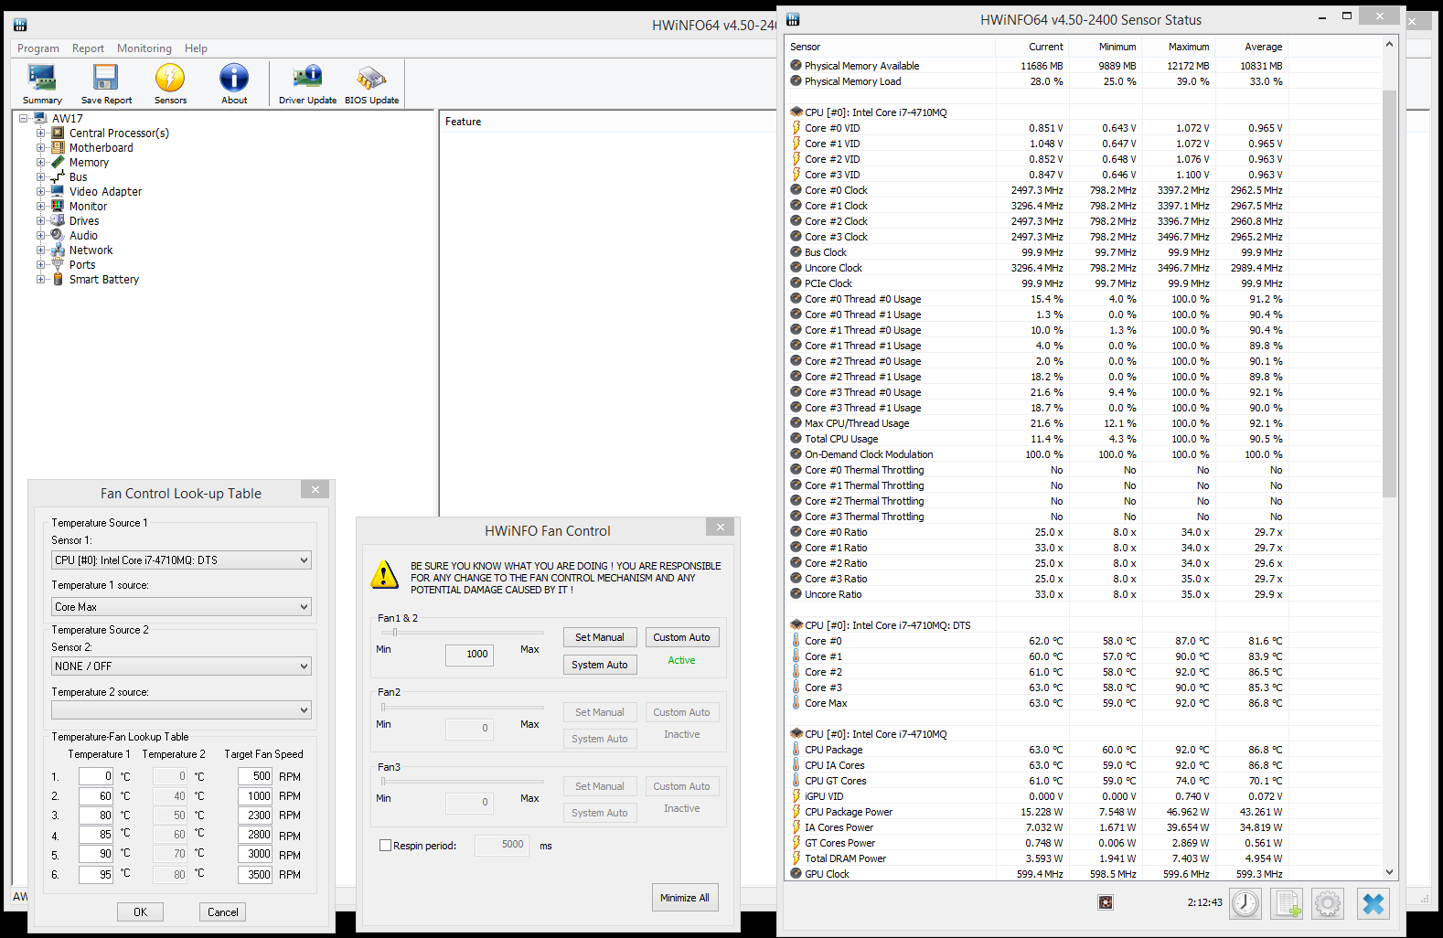Click the Motherboard icon in tree

[x=58, y=147]
